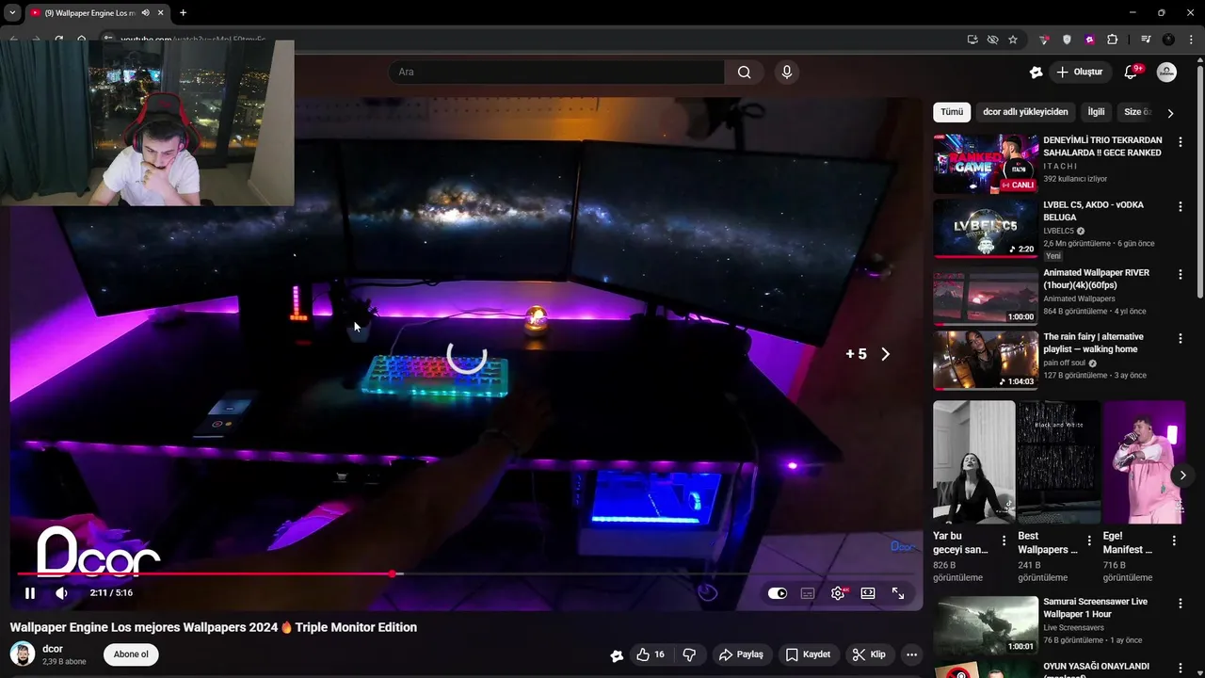This screenshot has height=678, width=1205.
Task: Start voice search with the microphone icon
Action: click(x=787, y=73)
